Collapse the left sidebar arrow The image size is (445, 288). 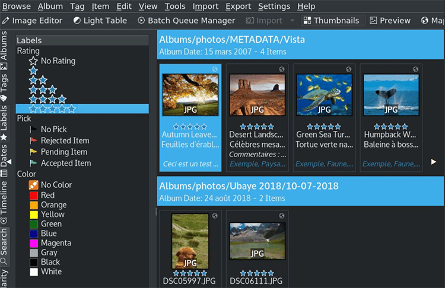[x=9, y=162]
